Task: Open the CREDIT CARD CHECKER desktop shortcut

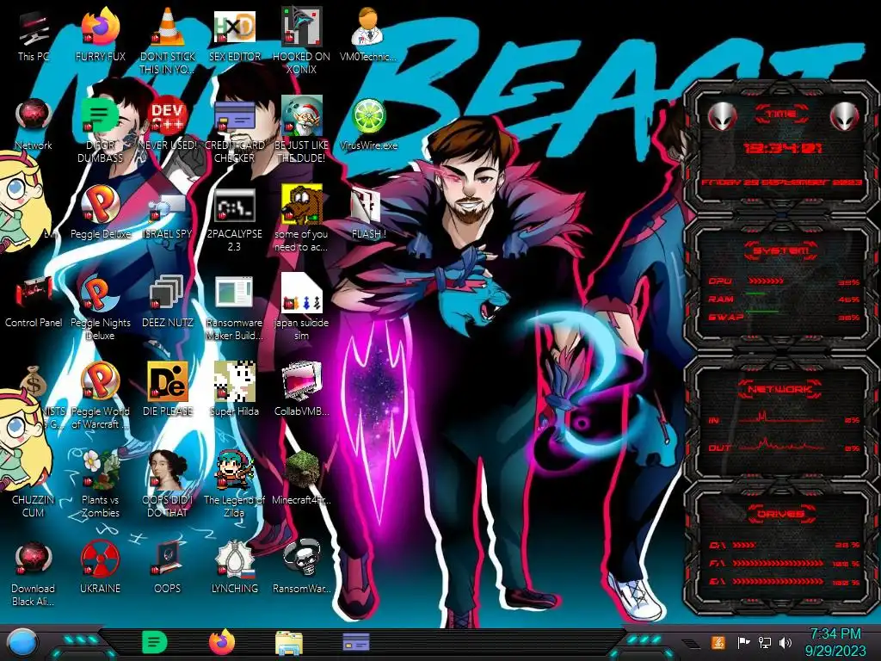Action: [234, 129]
